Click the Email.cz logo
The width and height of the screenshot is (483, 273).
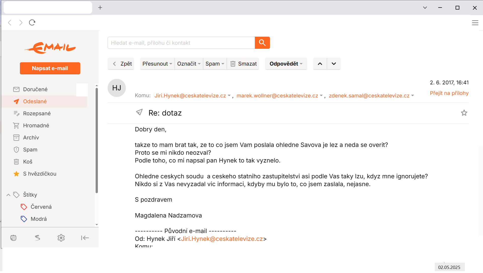tap(50, 48)
